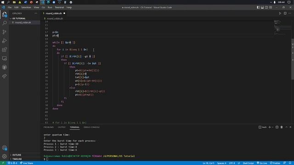Select the TERMINAL panel tab
Image resolution: width=294 pixels, height=165 pixels.
point(74,127)
